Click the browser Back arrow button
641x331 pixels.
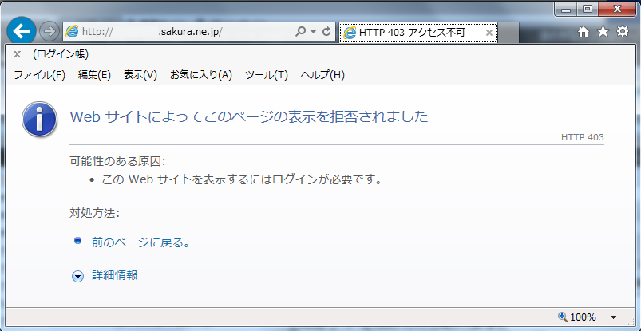coord(22,32)
